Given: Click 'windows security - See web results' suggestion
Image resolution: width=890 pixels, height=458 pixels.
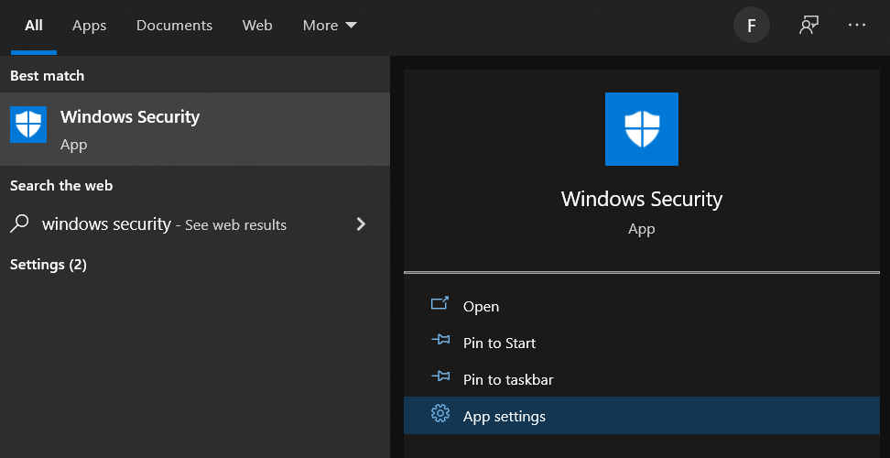Looking at the screenshot, I should (x=165, y=224).
